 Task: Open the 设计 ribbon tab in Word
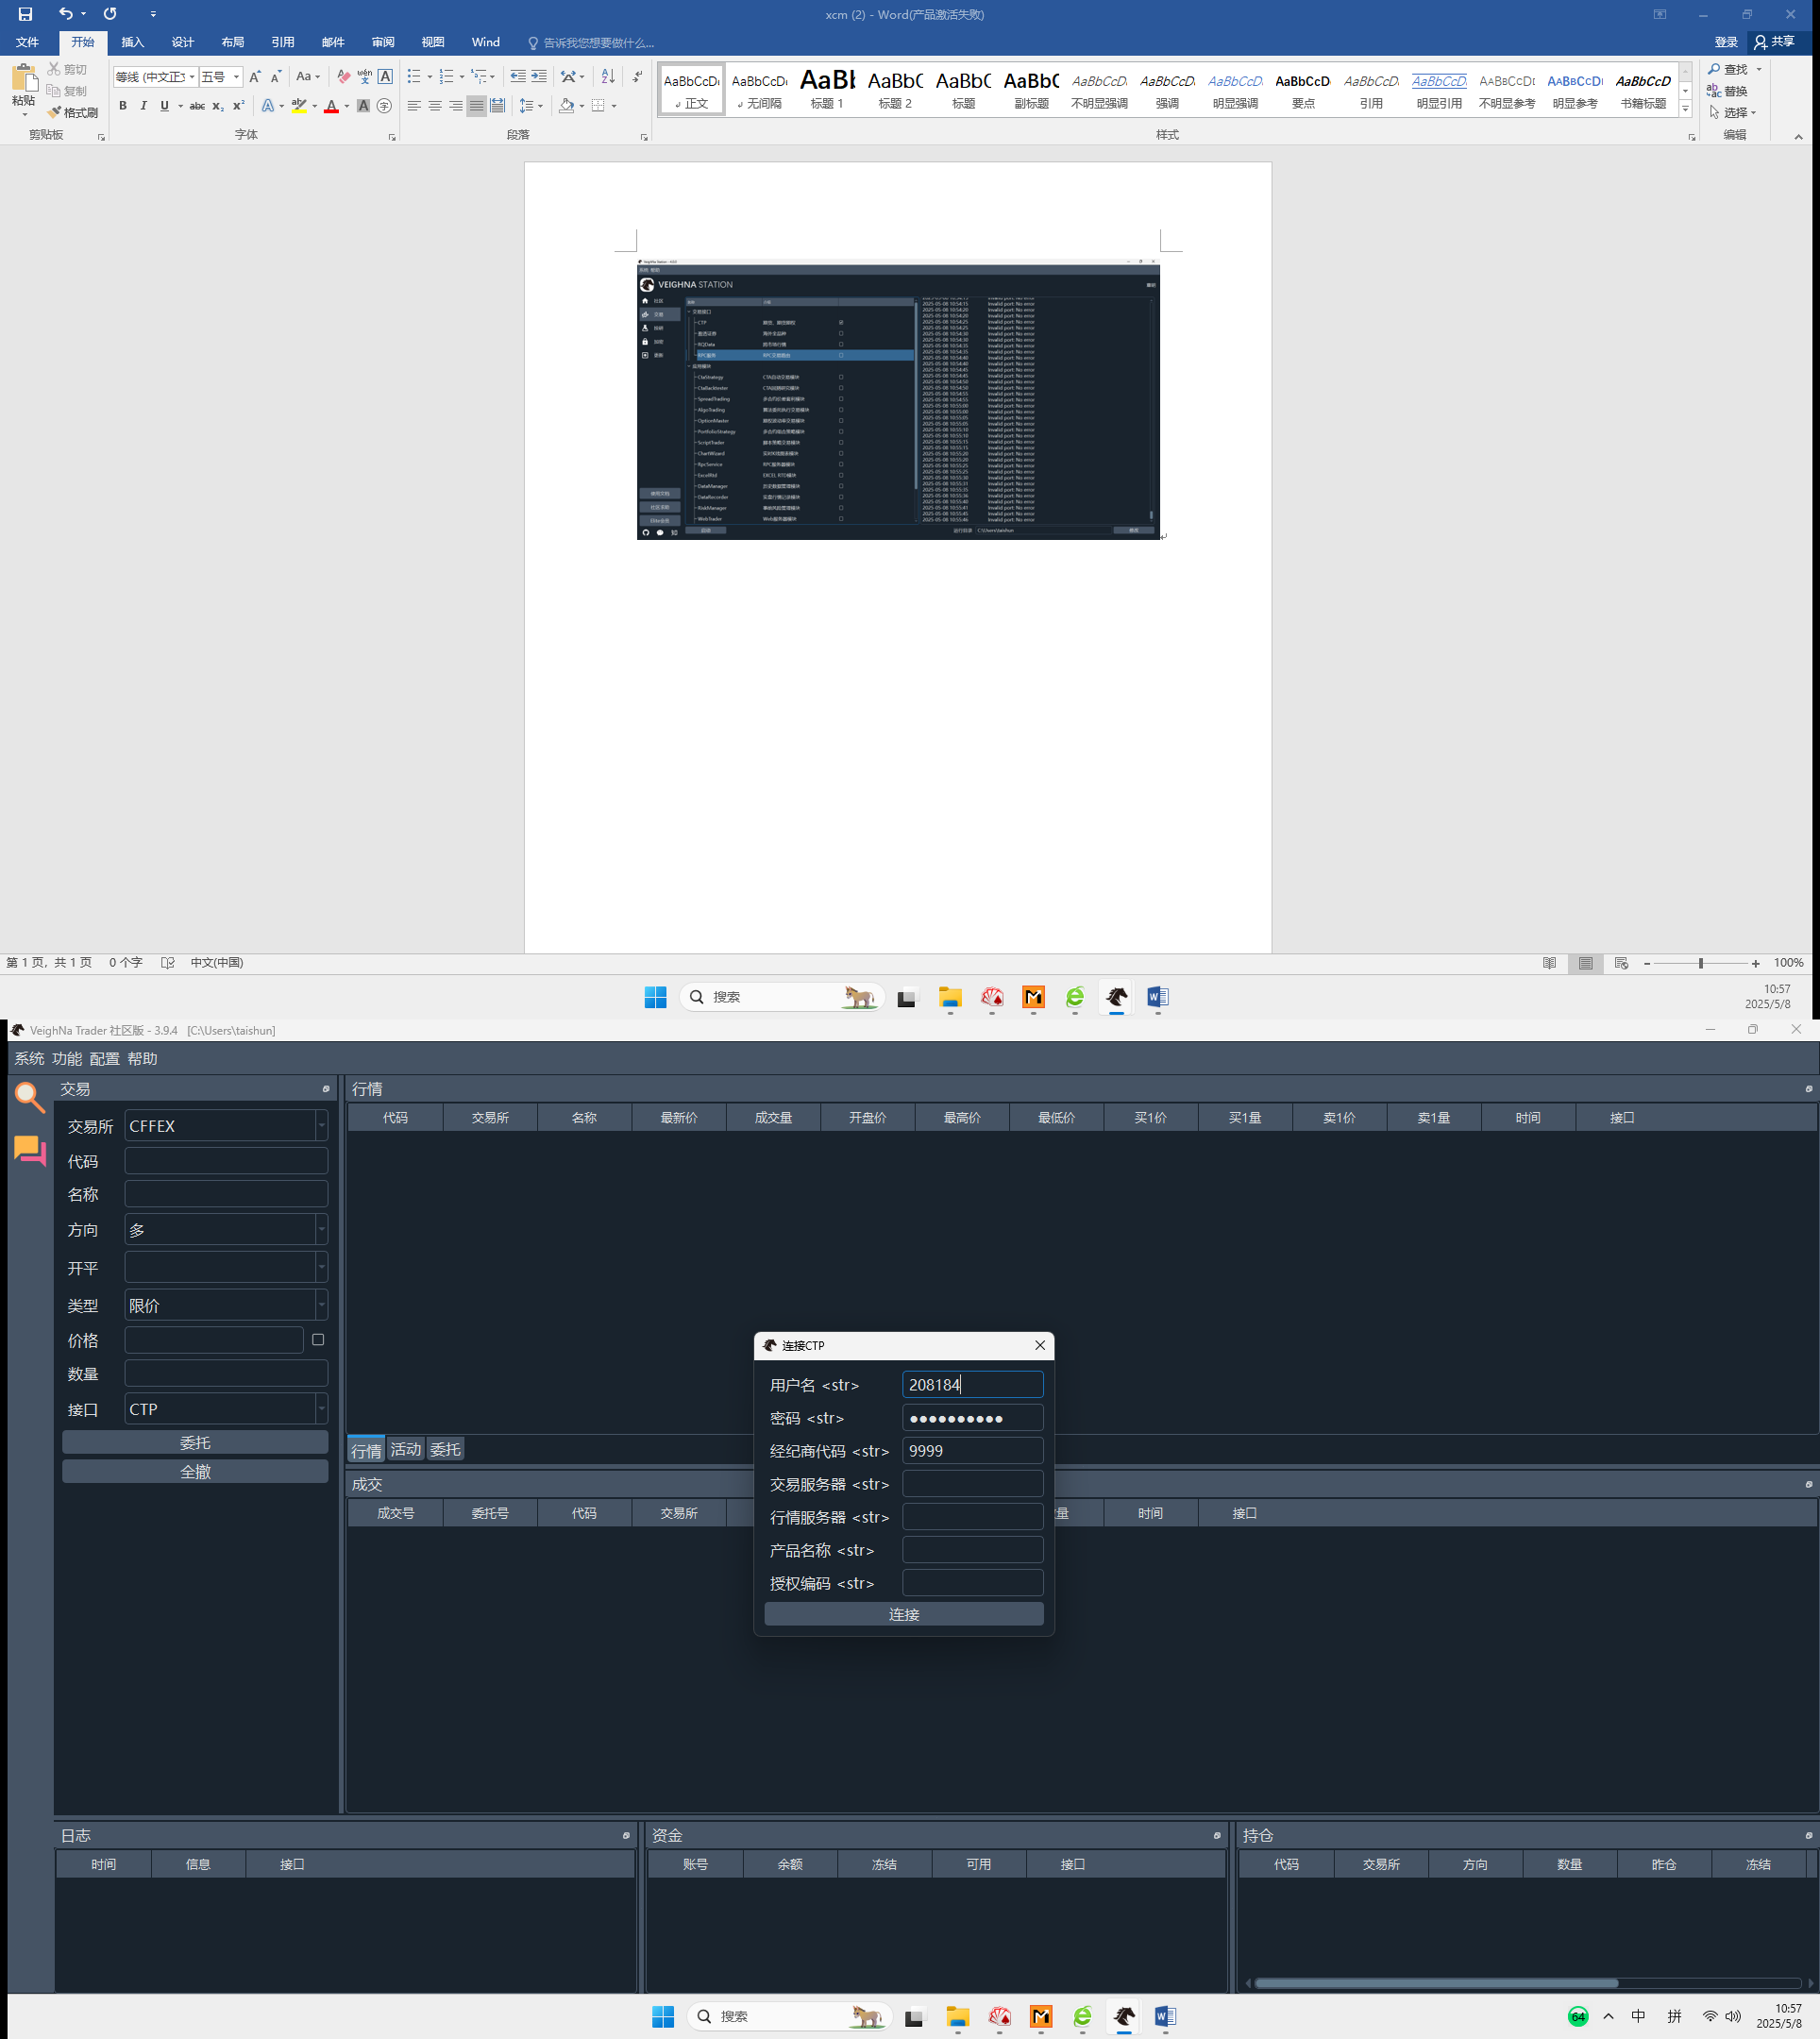183,42
